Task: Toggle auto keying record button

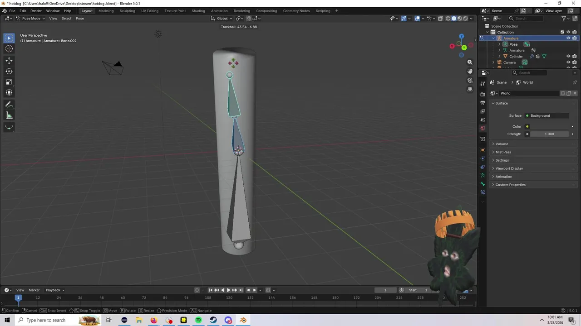Action: point(197,290)
